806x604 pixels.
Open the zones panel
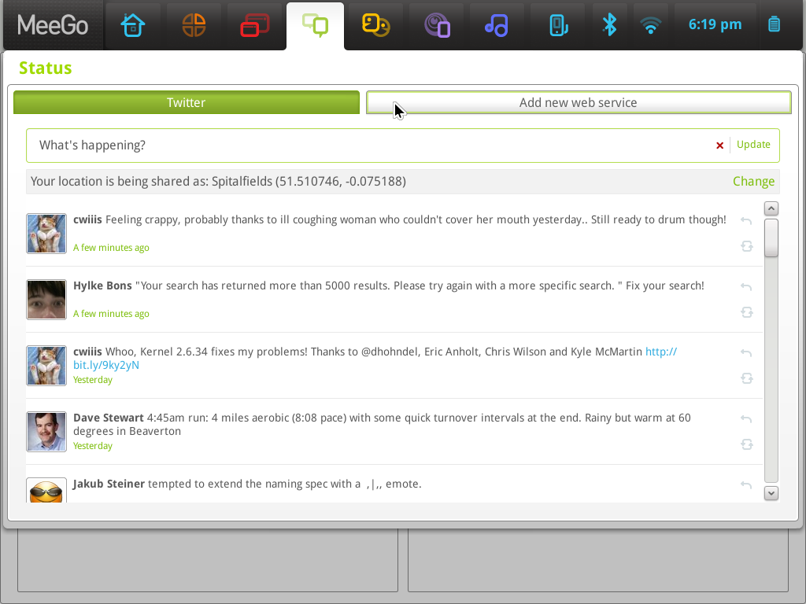coord(254,24)
